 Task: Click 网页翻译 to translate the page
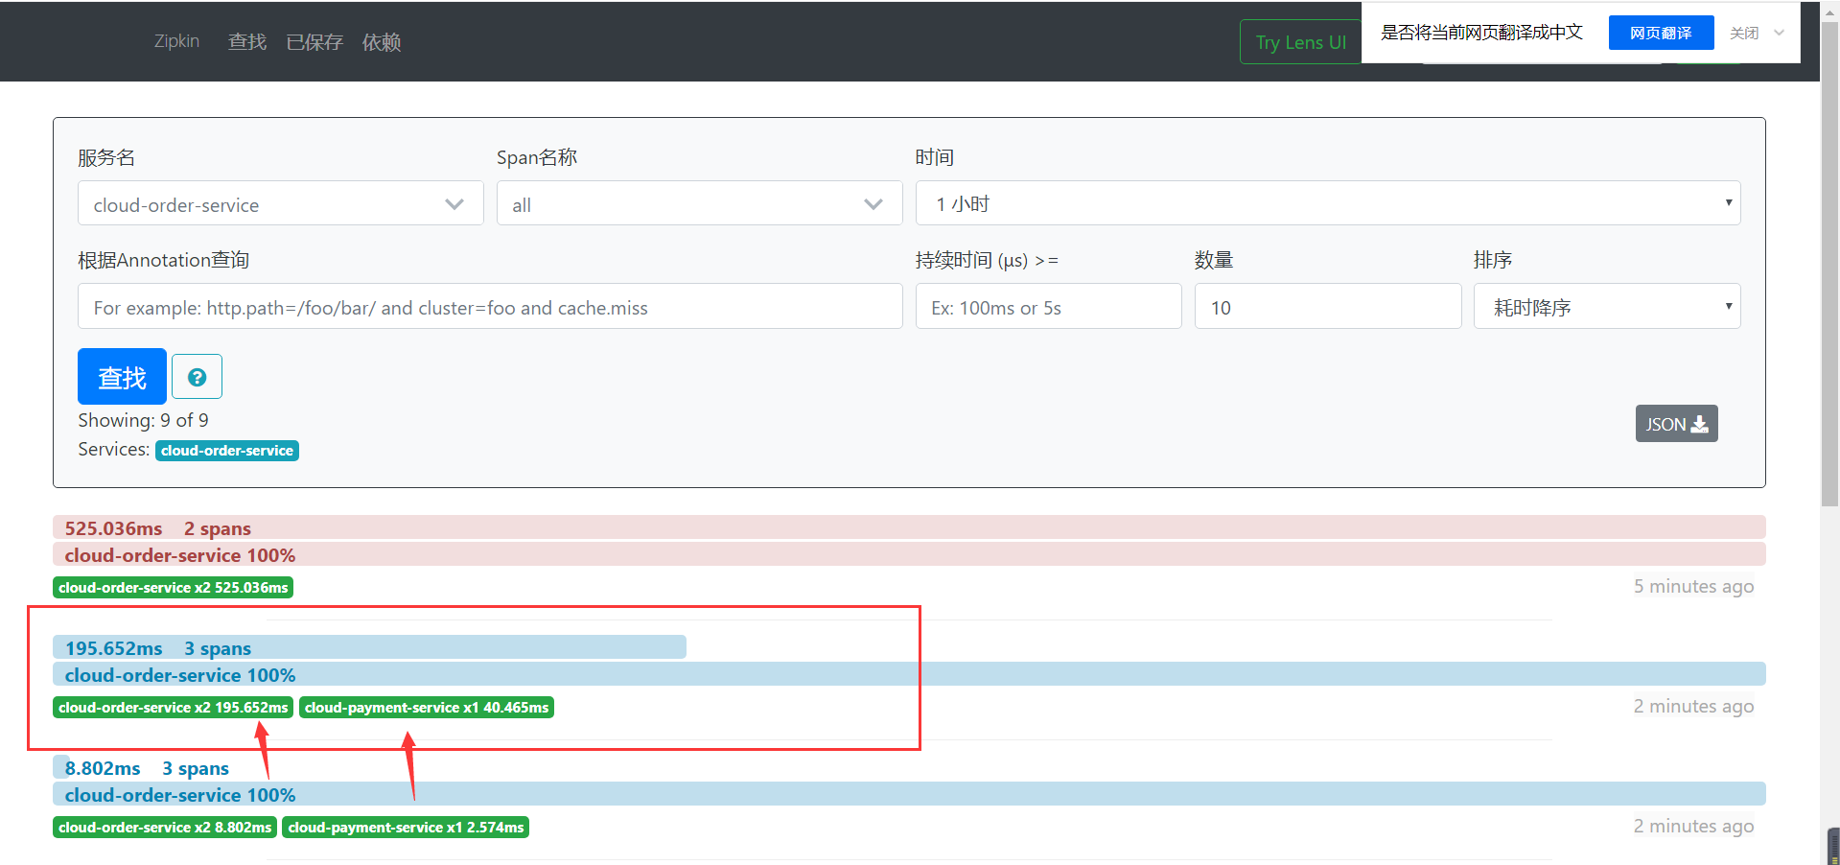pyautogui.click(x=1660, y=33)
